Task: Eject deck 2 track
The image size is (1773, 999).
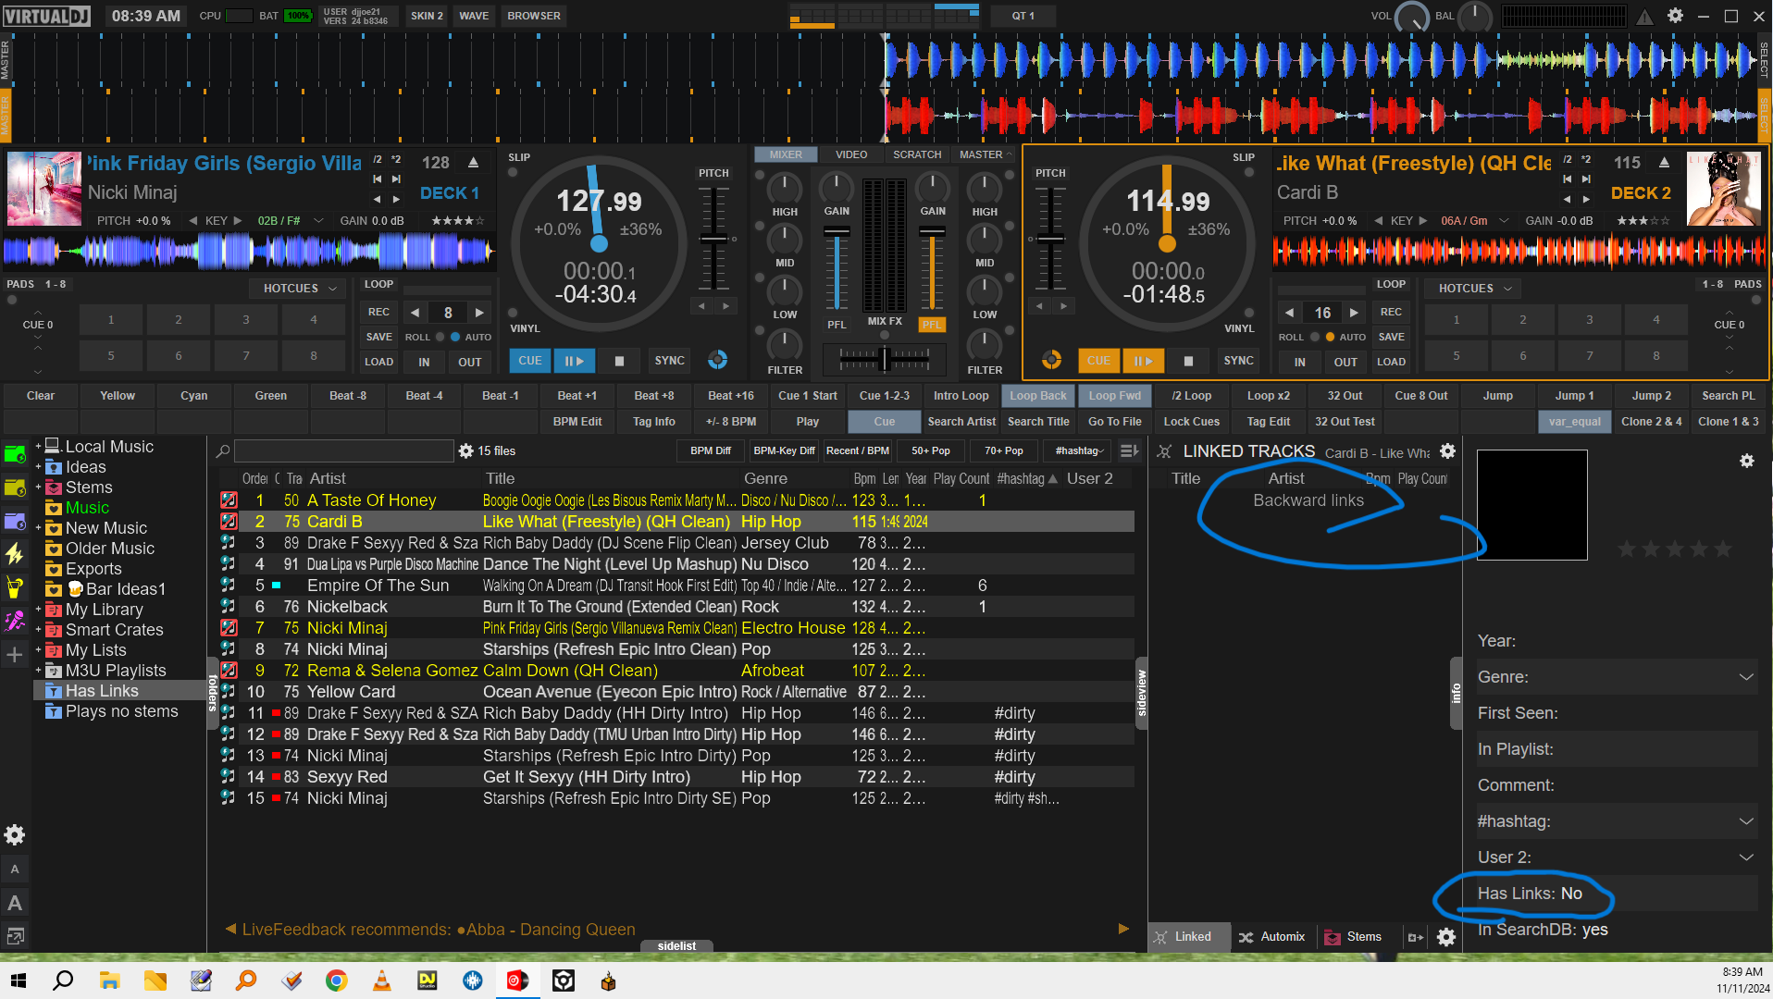Action: [1665, 163]
